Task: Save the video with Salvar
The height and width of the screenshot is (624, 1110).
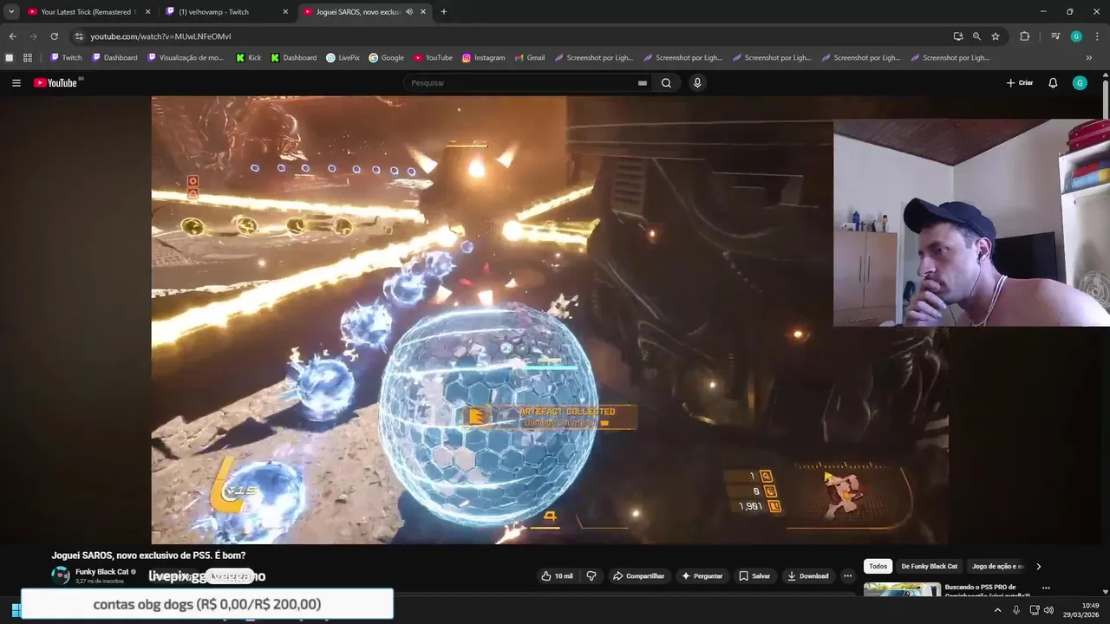Action: pyautogui.click(x=754, y=576)
